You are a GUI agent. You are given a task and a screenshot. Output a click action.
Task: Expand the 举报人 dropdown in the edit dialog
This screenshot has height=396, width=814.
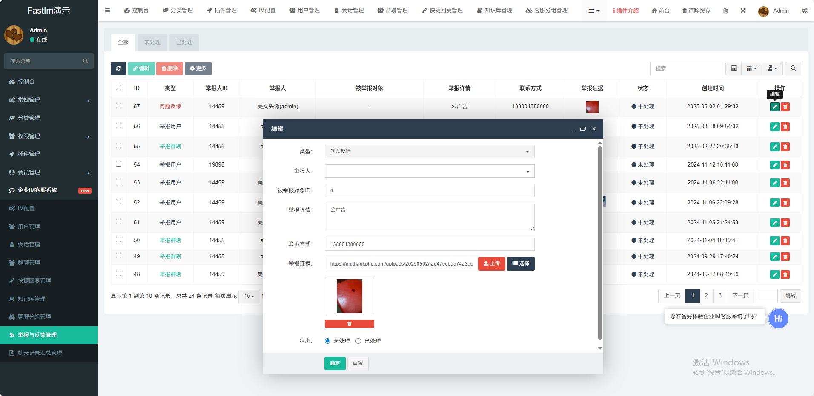pyautogui.click(x=429, y=171)
